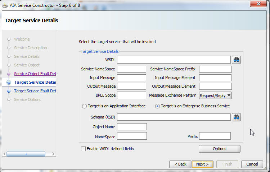Click the step list scroll left arrow
This screenshot has width=270, height=172.
[4, 154]
